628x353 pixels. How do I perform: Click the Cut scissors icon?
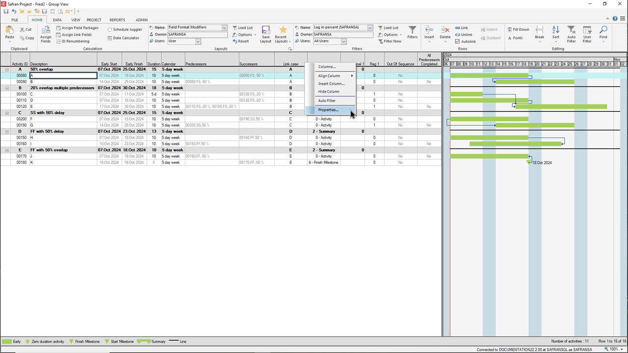click(x=22, y=29)
